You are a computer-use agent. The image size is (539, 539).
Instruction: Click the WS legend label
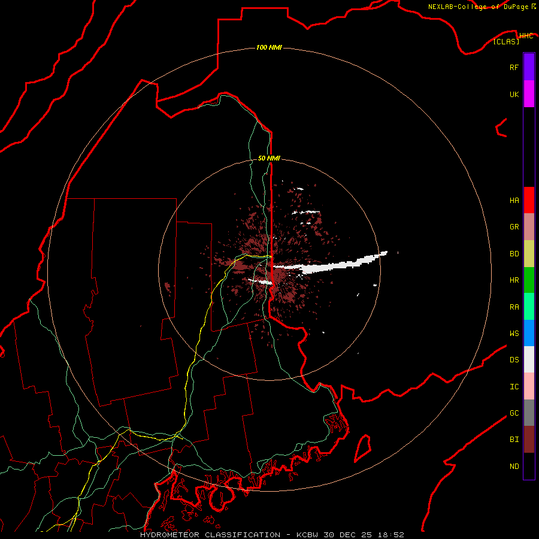click(x=514, y=333)
